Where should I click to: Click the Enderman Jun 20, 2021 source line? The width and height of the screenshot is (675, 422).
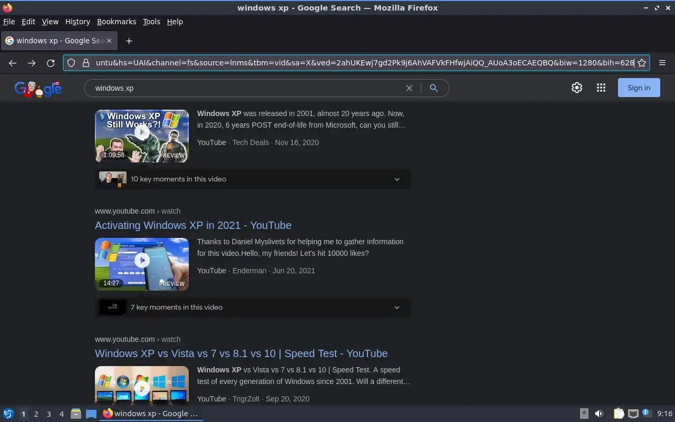pyautogui.click(x=256, y=271)
